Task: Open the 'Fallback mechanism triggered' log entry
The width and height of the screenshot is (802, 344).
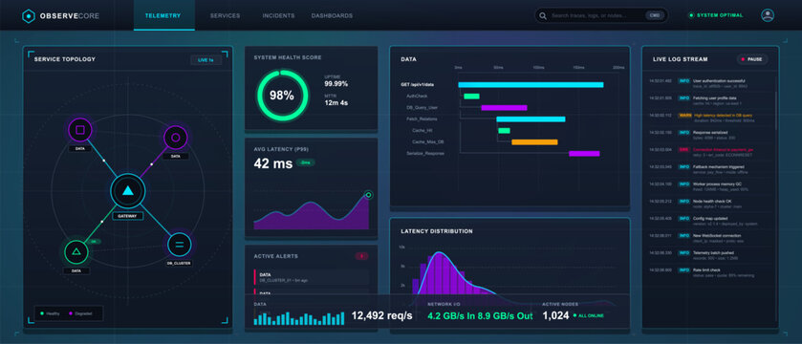Action: tap(710, 169)
